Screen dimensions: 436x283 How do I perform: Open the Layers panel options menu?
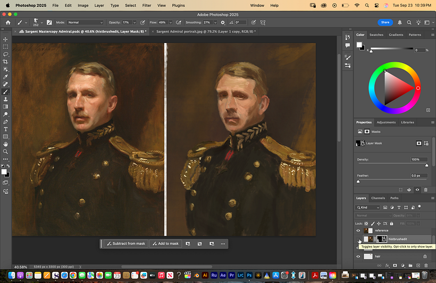point(432,198)
